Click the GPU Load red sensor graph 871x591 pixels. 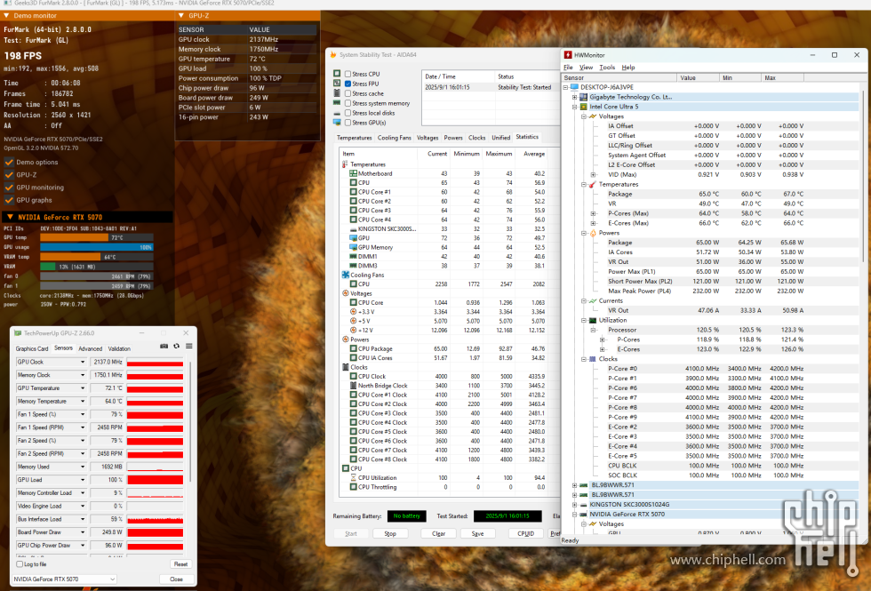click(x=155, y=480)
